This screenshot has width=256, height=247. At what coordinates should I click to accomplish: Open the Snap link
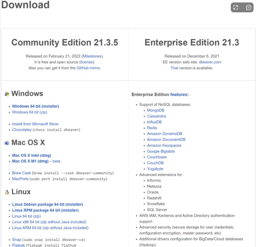(16, 240)
